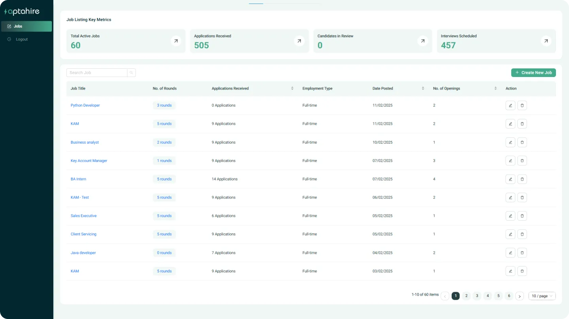569x319 pixels.
Task: Delete the Business analyst job row
Action: coord(522,142)
